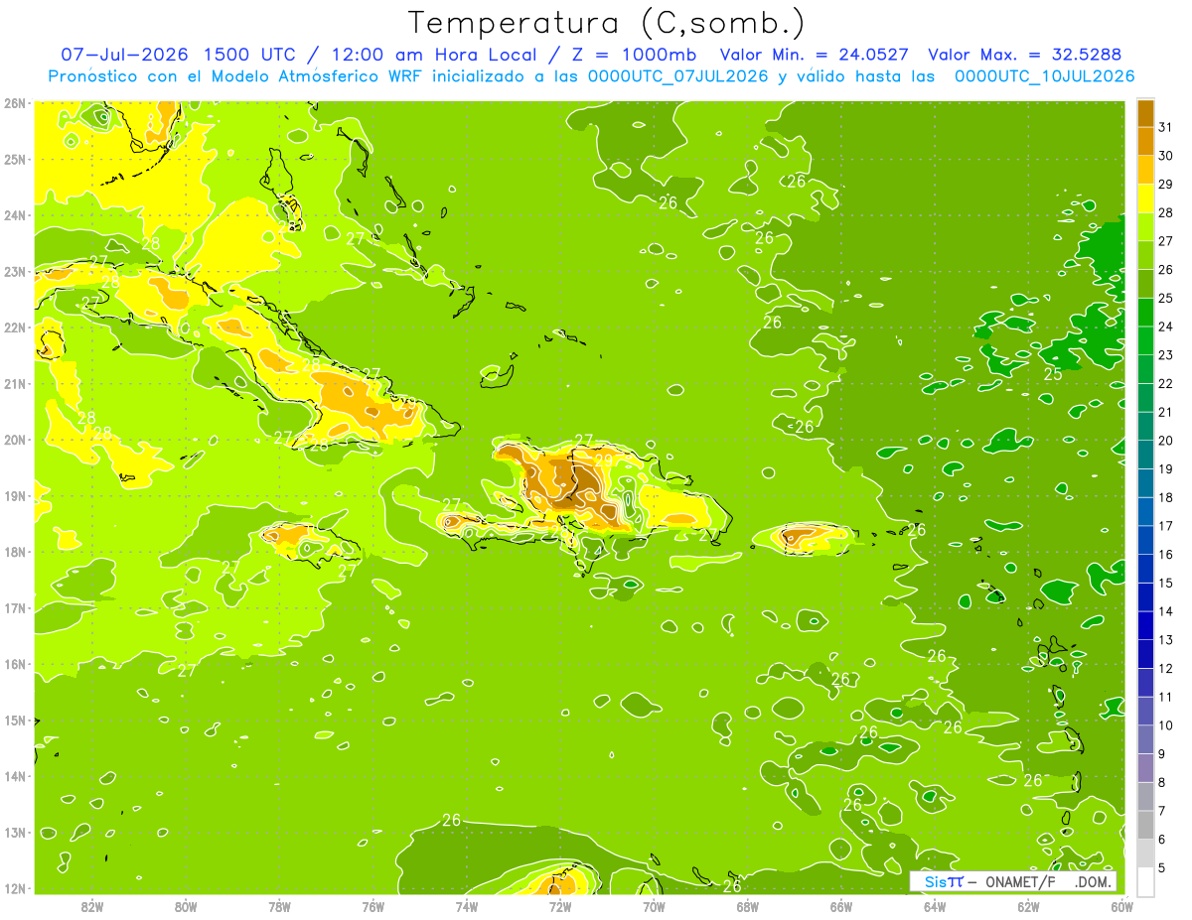The width and height of the screenshot is (1192, 920).
Task: Click the latitude axis label "22N"
Action: coord(14,328)
